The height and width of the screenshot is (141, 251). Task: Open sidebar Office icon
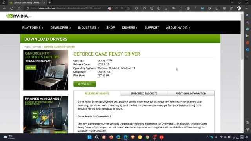coord(247,43)
